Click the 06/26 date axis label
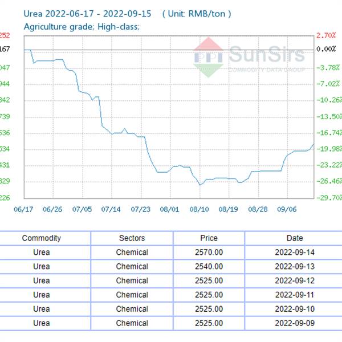Screen dimensions: 342x342 pyautogui.click(x=52, y=209)
